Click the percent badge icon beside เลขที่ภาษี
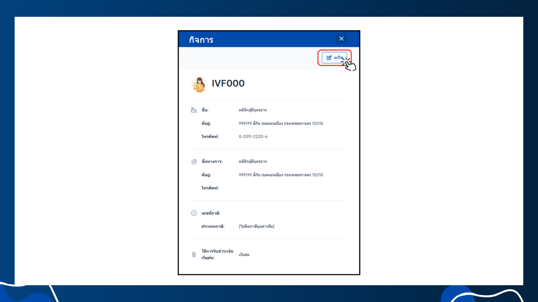538x302 pixels. pyautogui.click(x=194, y=213)
